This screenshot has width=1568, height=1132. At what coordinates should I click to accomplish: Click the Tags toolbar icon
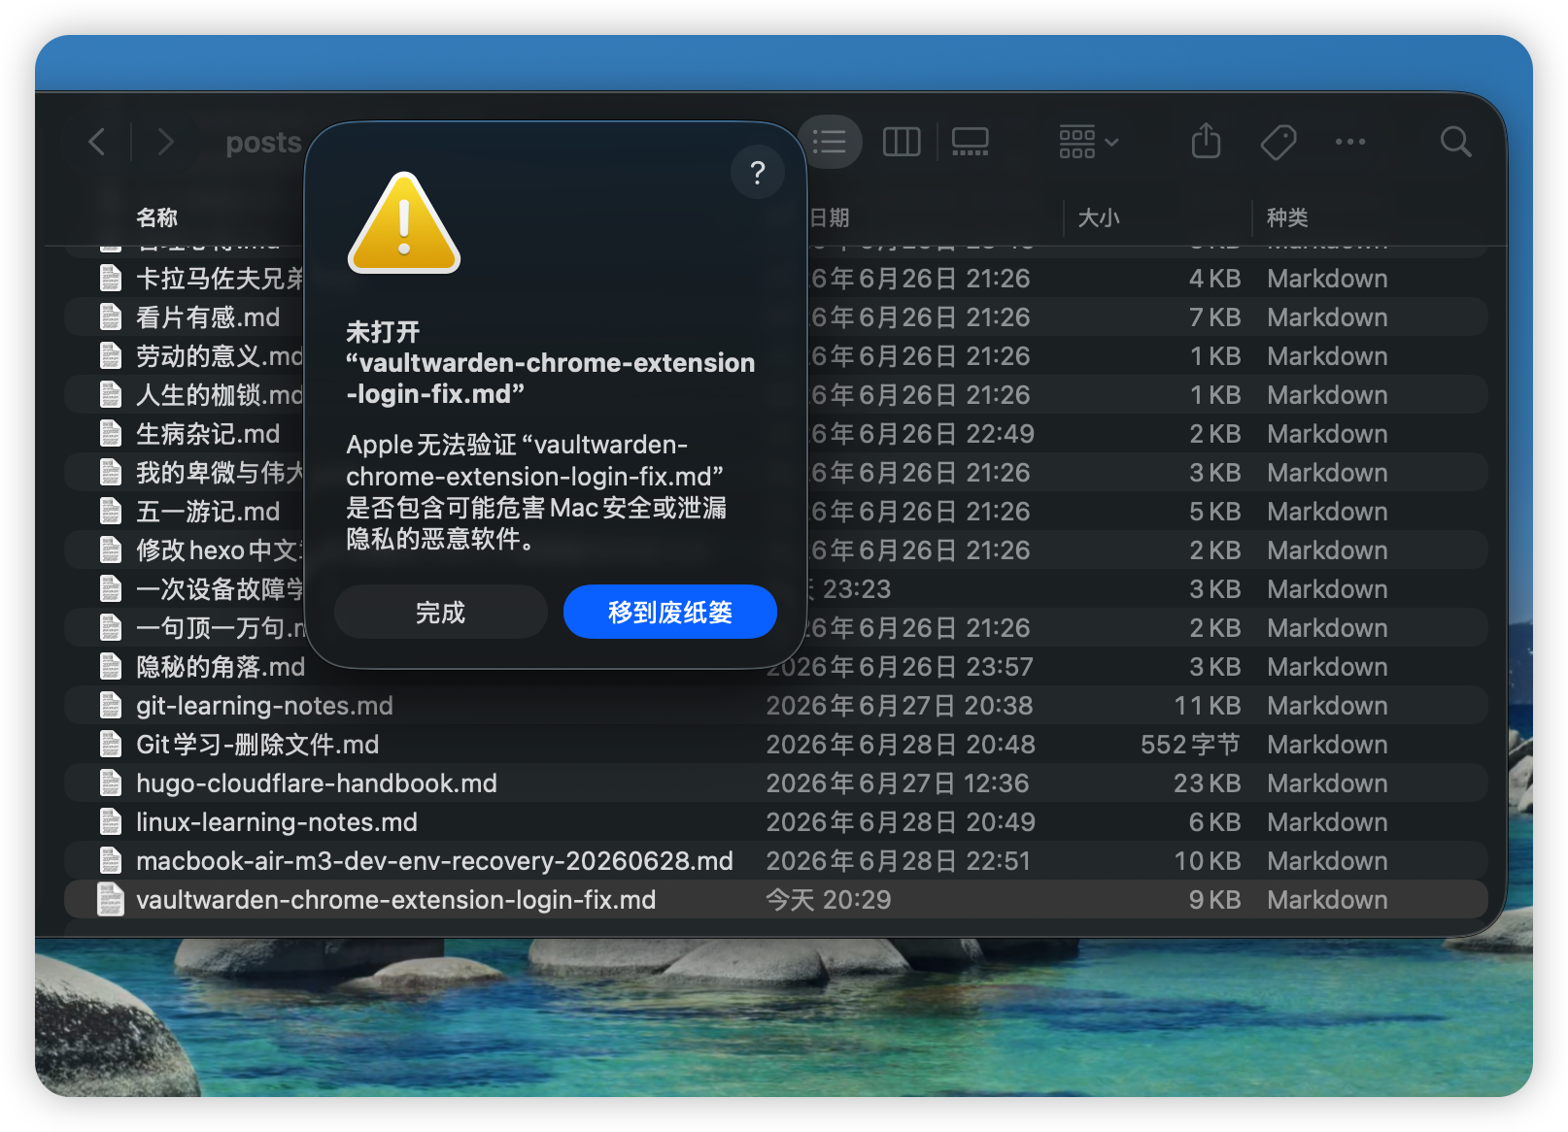pyautogui.click(x=1278, y=142)
